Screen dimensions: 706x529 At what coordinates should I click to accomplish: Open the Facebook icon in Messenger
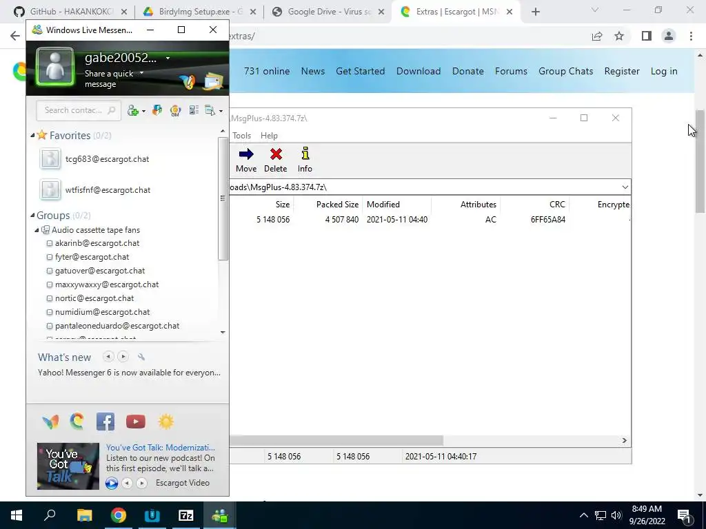pos(105,422)
